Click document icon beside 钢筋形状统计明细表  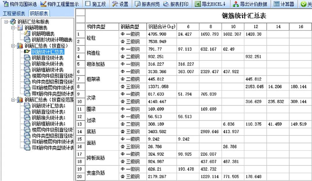[27, 40]
